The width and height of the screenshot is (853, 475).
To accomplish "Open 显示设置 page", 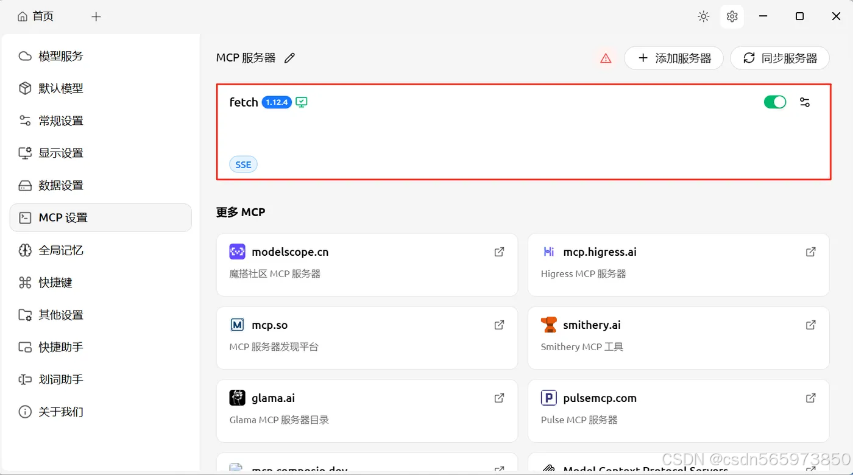I will pos(101,153).
